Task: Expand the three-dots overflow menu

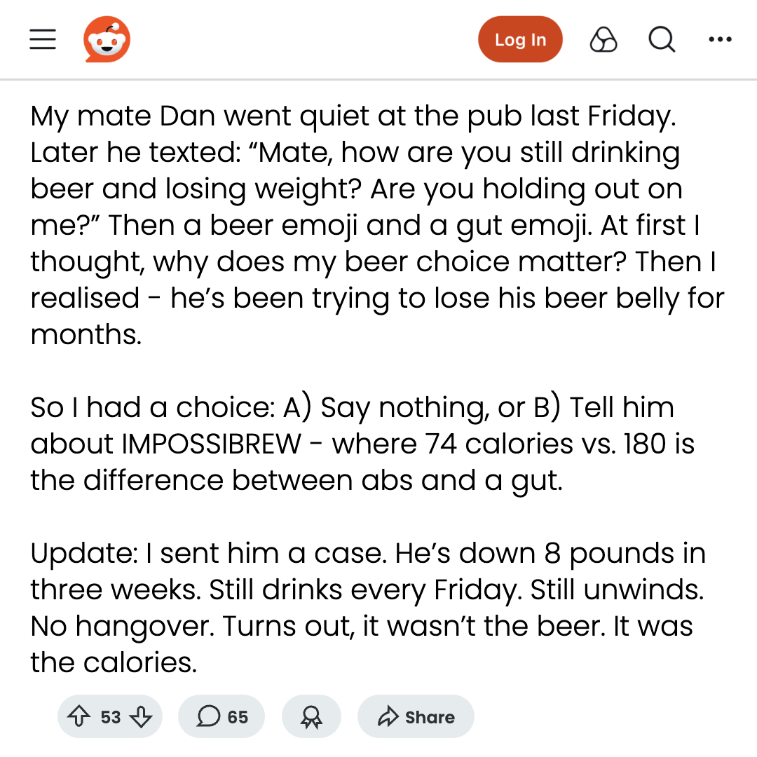Action: click(720, 39)
